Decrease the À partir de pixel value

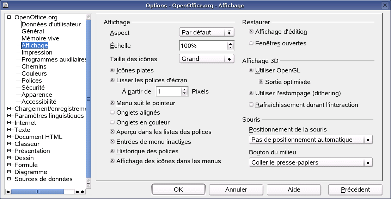pyautogui.click(x=184, y=94)
